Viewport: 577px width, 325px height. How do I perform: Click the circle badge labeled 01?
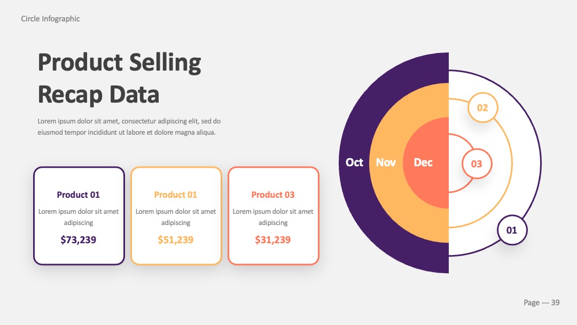(x=512, y=230)
